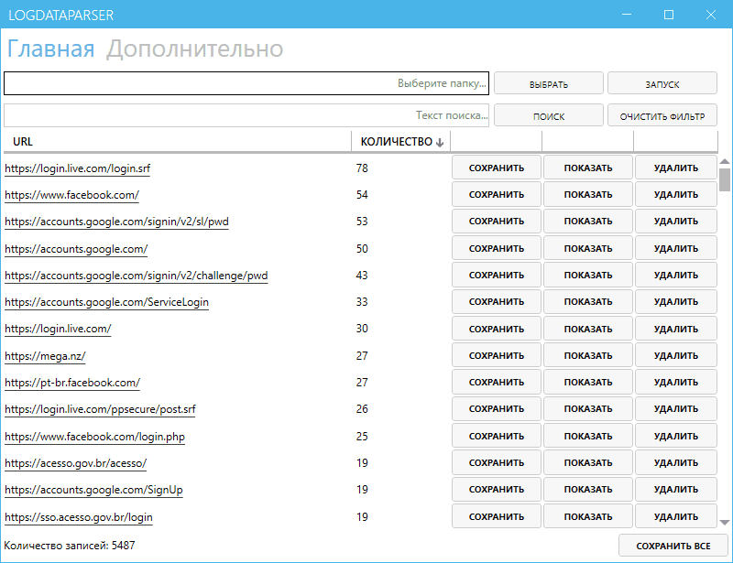Click the ВЫБРАТЬ button to choose a folder
733x563 pixels.
click(x=548, y=82)
